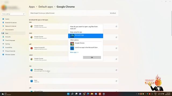
Task: Open taskbar Search
Action: coord(72,94)
